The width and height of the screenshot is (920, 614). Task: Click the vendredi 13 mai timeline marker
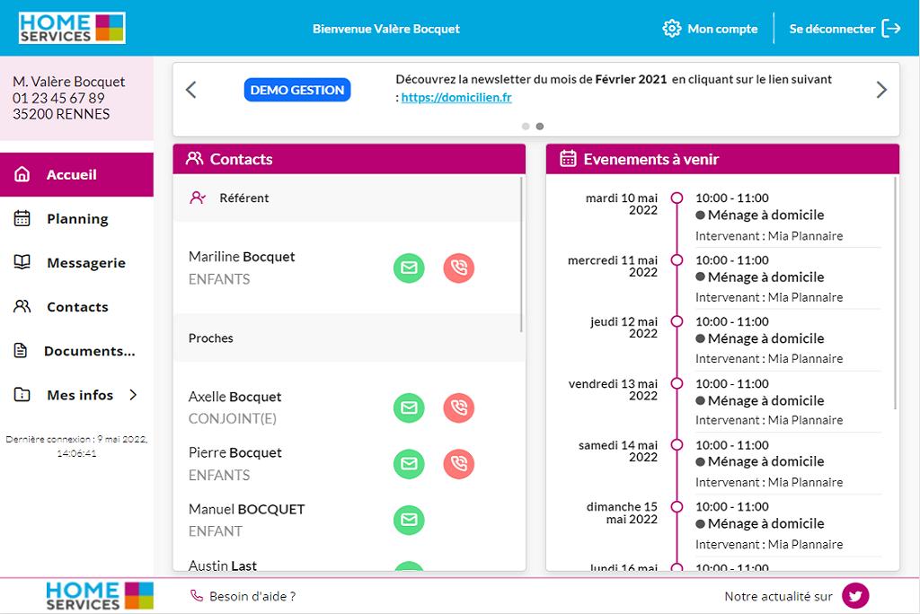677,383
